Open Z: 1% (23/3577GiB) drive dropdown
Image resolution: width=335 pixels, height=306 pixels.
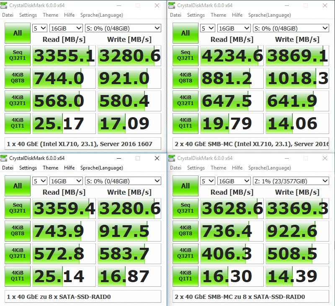[x=291, y=181]
